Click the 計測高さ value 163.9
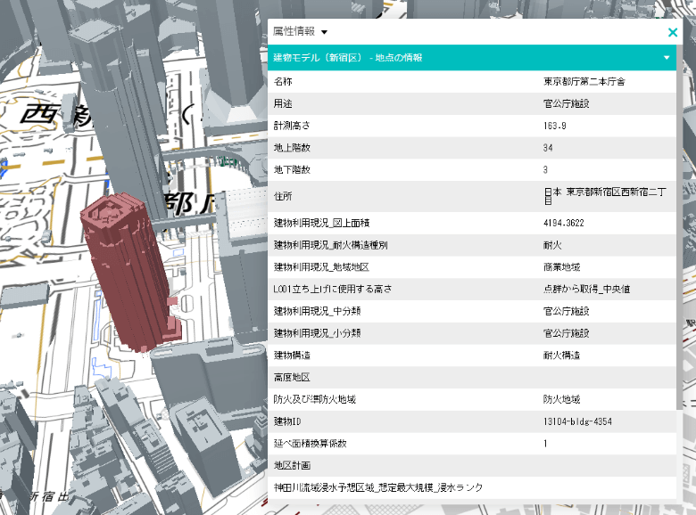Screen dimensions: 696x515 pos(555,126)
